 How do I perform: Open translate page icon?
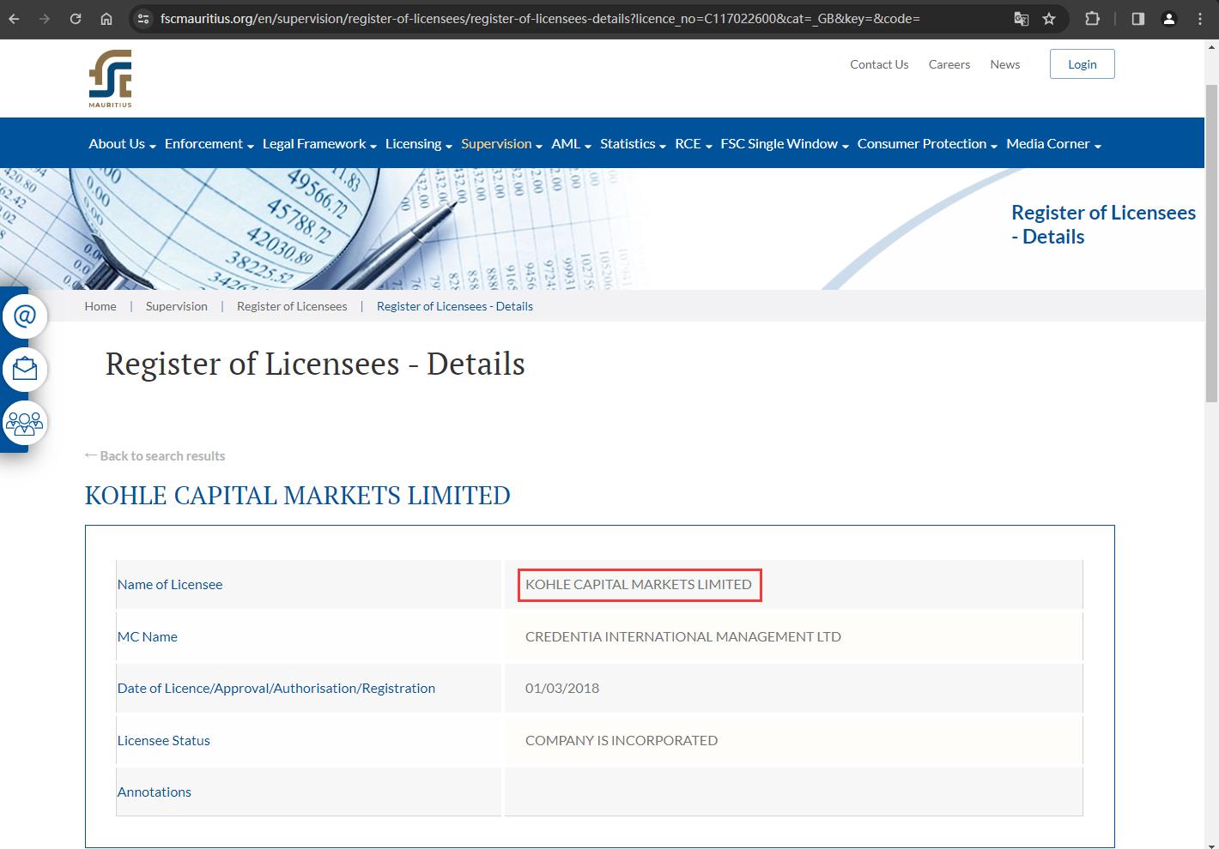click(x=1021, y=18)
